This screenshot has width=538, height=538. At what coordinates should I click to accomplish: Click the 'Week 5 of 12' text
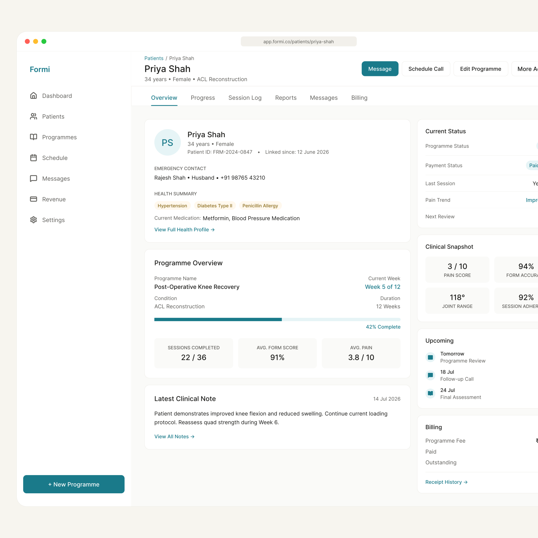coord(383,287)
